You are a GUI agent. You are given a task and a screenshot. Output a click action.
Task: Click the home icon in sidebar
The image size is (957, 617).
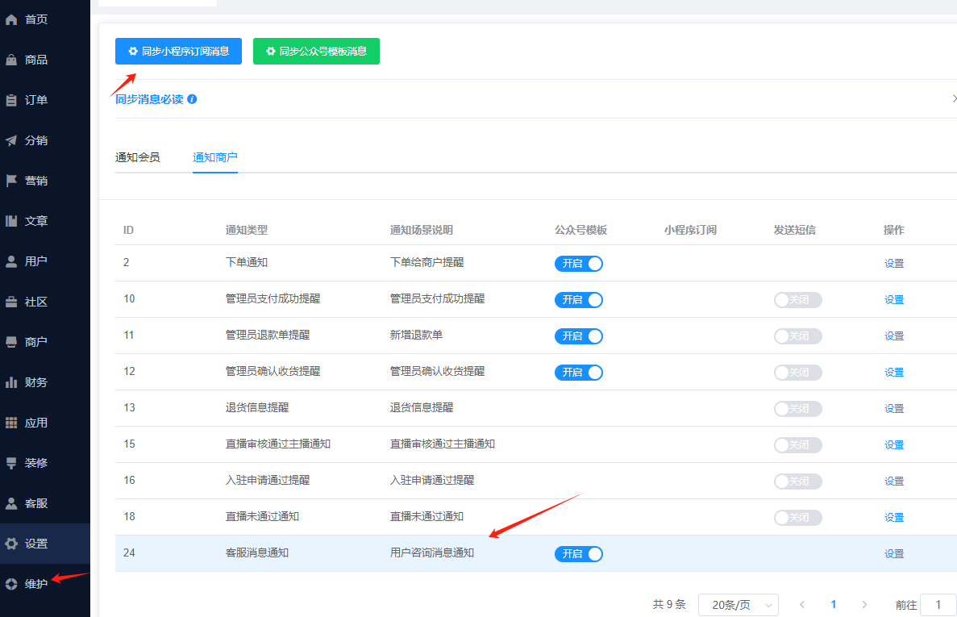pyautogui.click(x=11, y=19)
